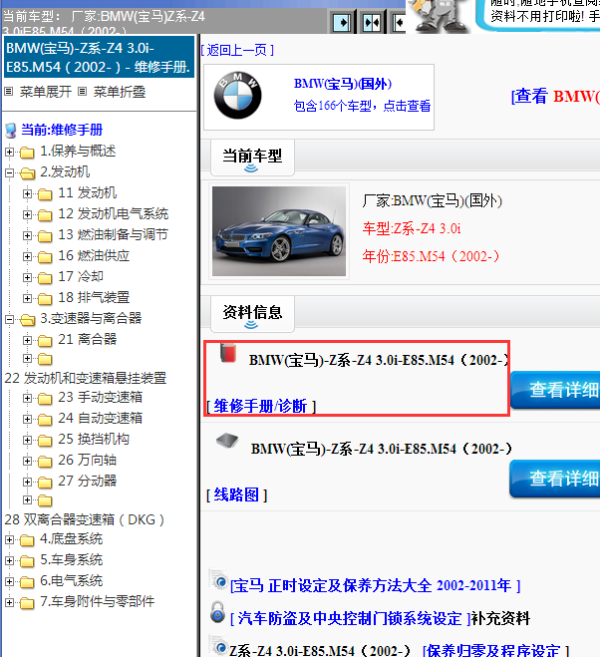600x657 pixels.
Task: Click the icon beside 宝马 正时设定 link
Action: pyautogui.click(x=218, y=580)
